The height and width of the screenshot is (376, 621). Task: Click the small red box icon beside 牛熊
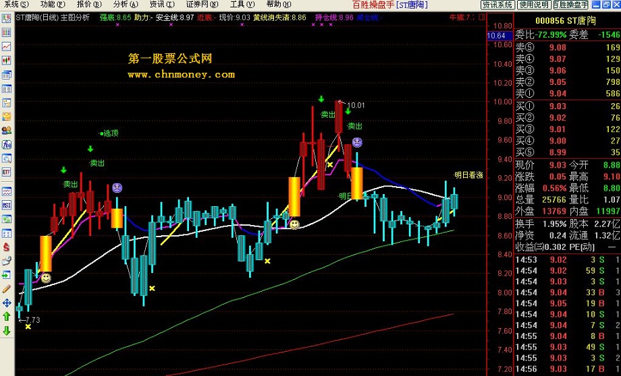(x=481, y=17)
